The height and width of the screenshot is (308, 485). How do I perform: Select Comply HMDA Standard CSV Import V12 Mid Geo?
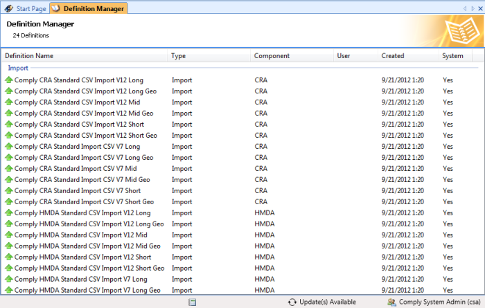coord(87,246)
